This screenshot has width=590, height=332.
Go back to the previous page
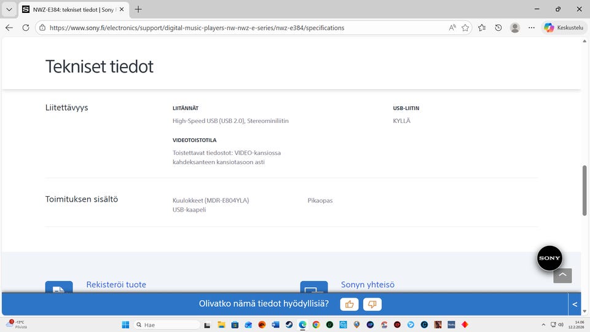tap(9, 28)
